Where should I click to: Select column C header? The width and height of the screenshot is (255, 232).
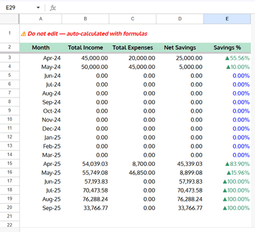tap(133, 19)
